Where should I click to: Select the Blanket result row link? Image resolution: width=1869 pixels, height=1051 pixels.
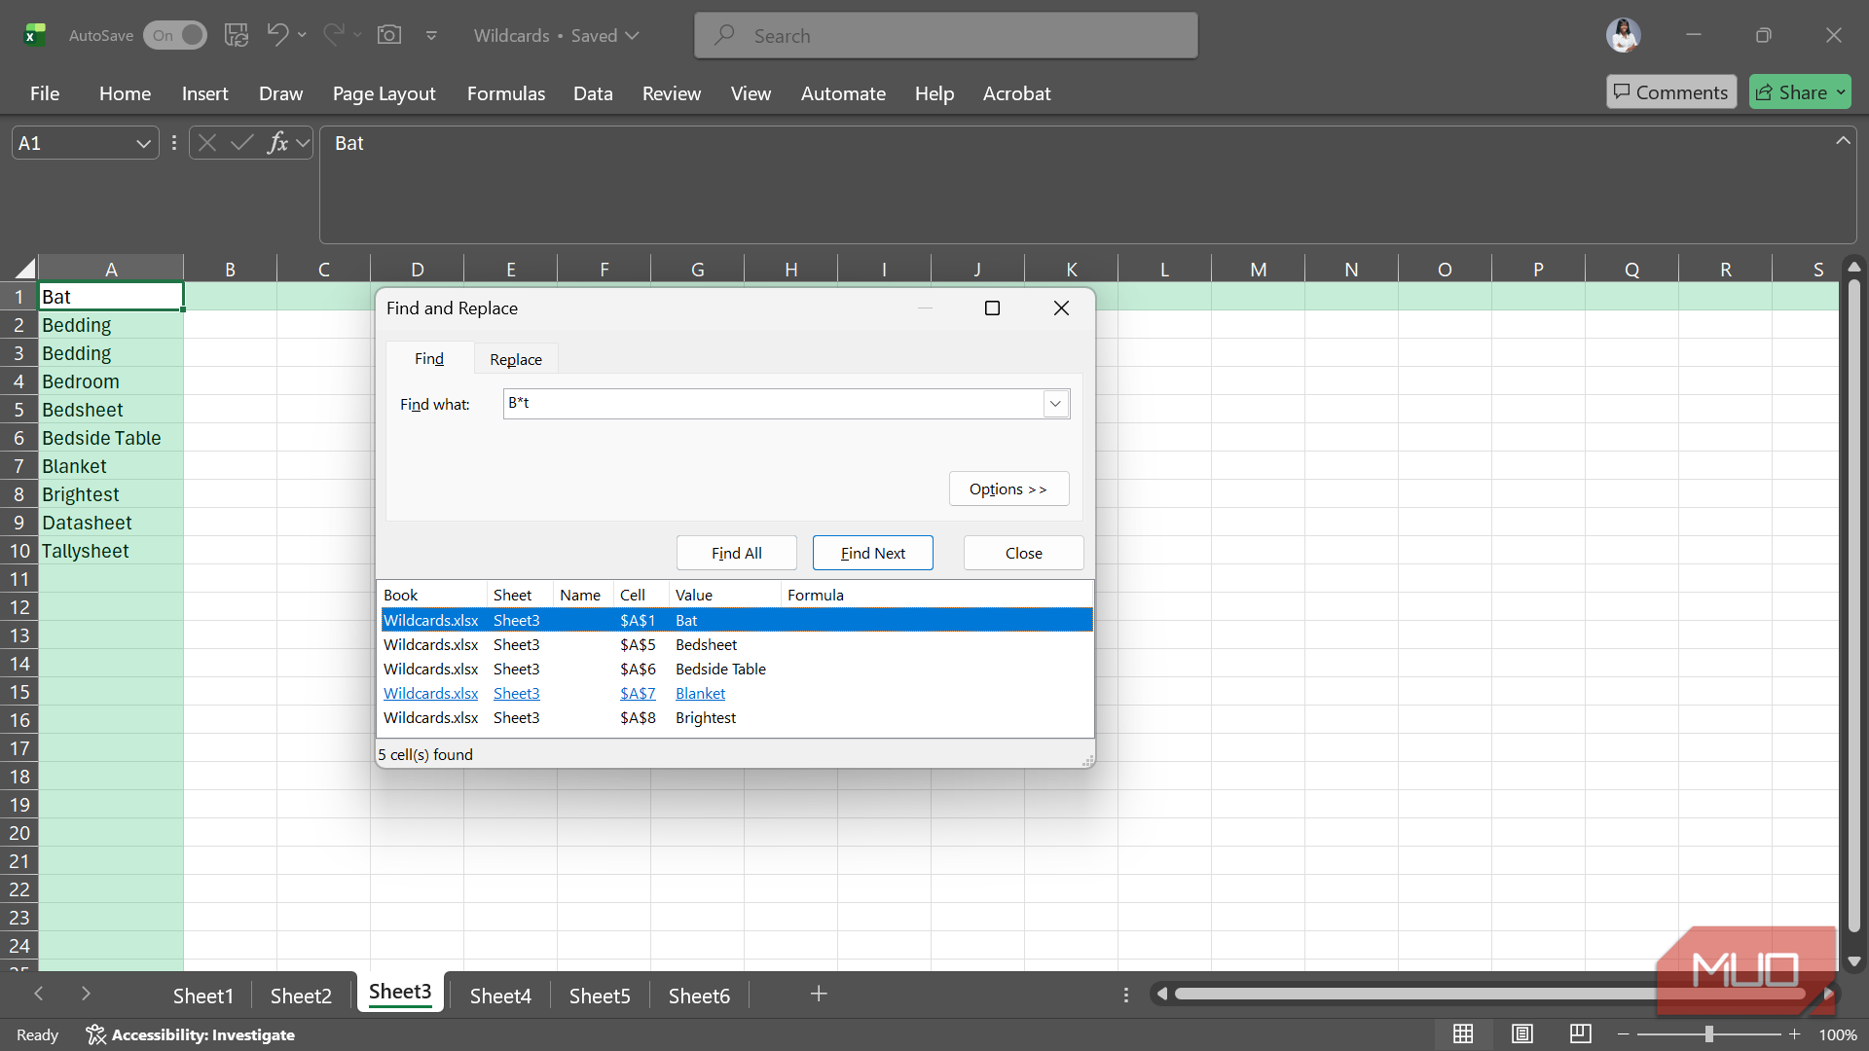point(737,693)
